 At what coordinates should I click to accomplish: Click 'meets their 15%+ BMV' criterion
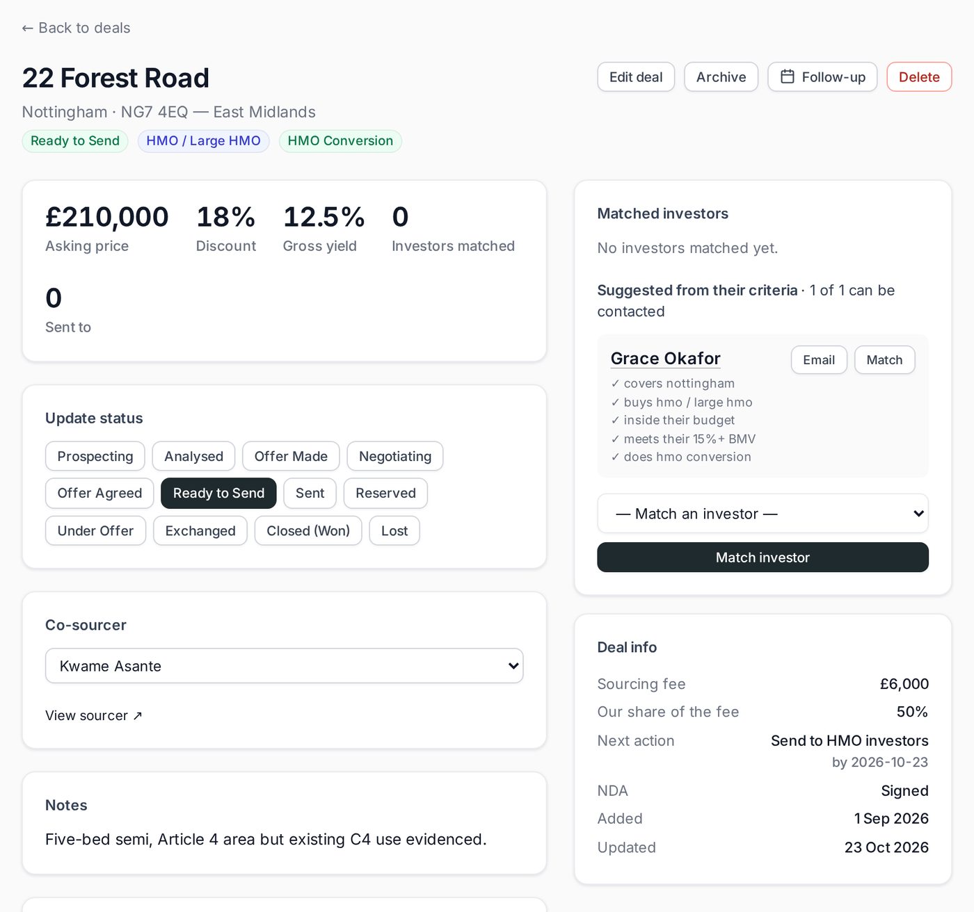[683, 439]
